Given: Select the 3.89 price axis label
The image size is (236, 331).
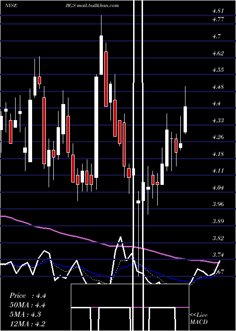Looking at the screenshot, I should pyautogui.click(x=218, y=221).
